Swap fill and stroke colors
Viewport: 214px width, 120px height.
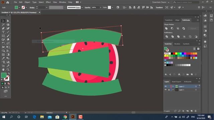pos(9,74)
